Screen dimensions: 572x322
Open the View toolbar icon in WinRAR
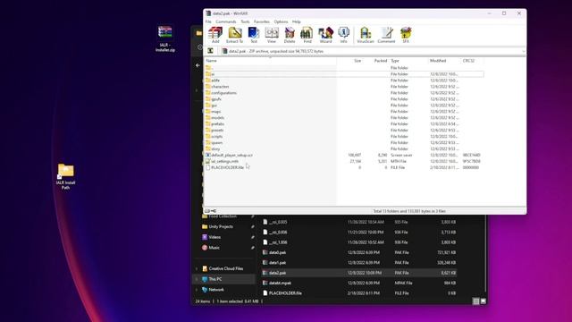272,35
